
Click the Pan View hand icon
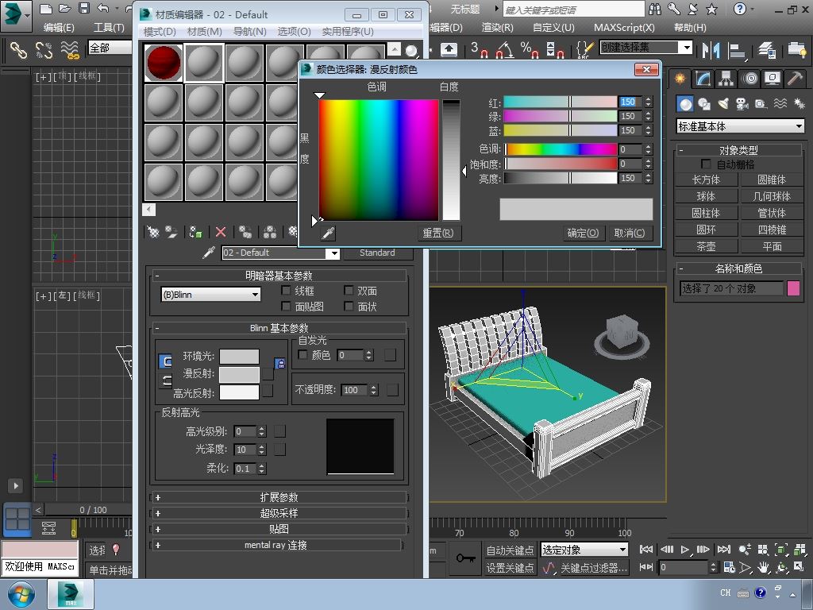click(x=763, y=567)
